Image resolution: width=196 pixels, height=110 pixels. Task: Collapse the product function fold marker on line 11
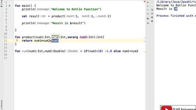click(x=13, y=37)
